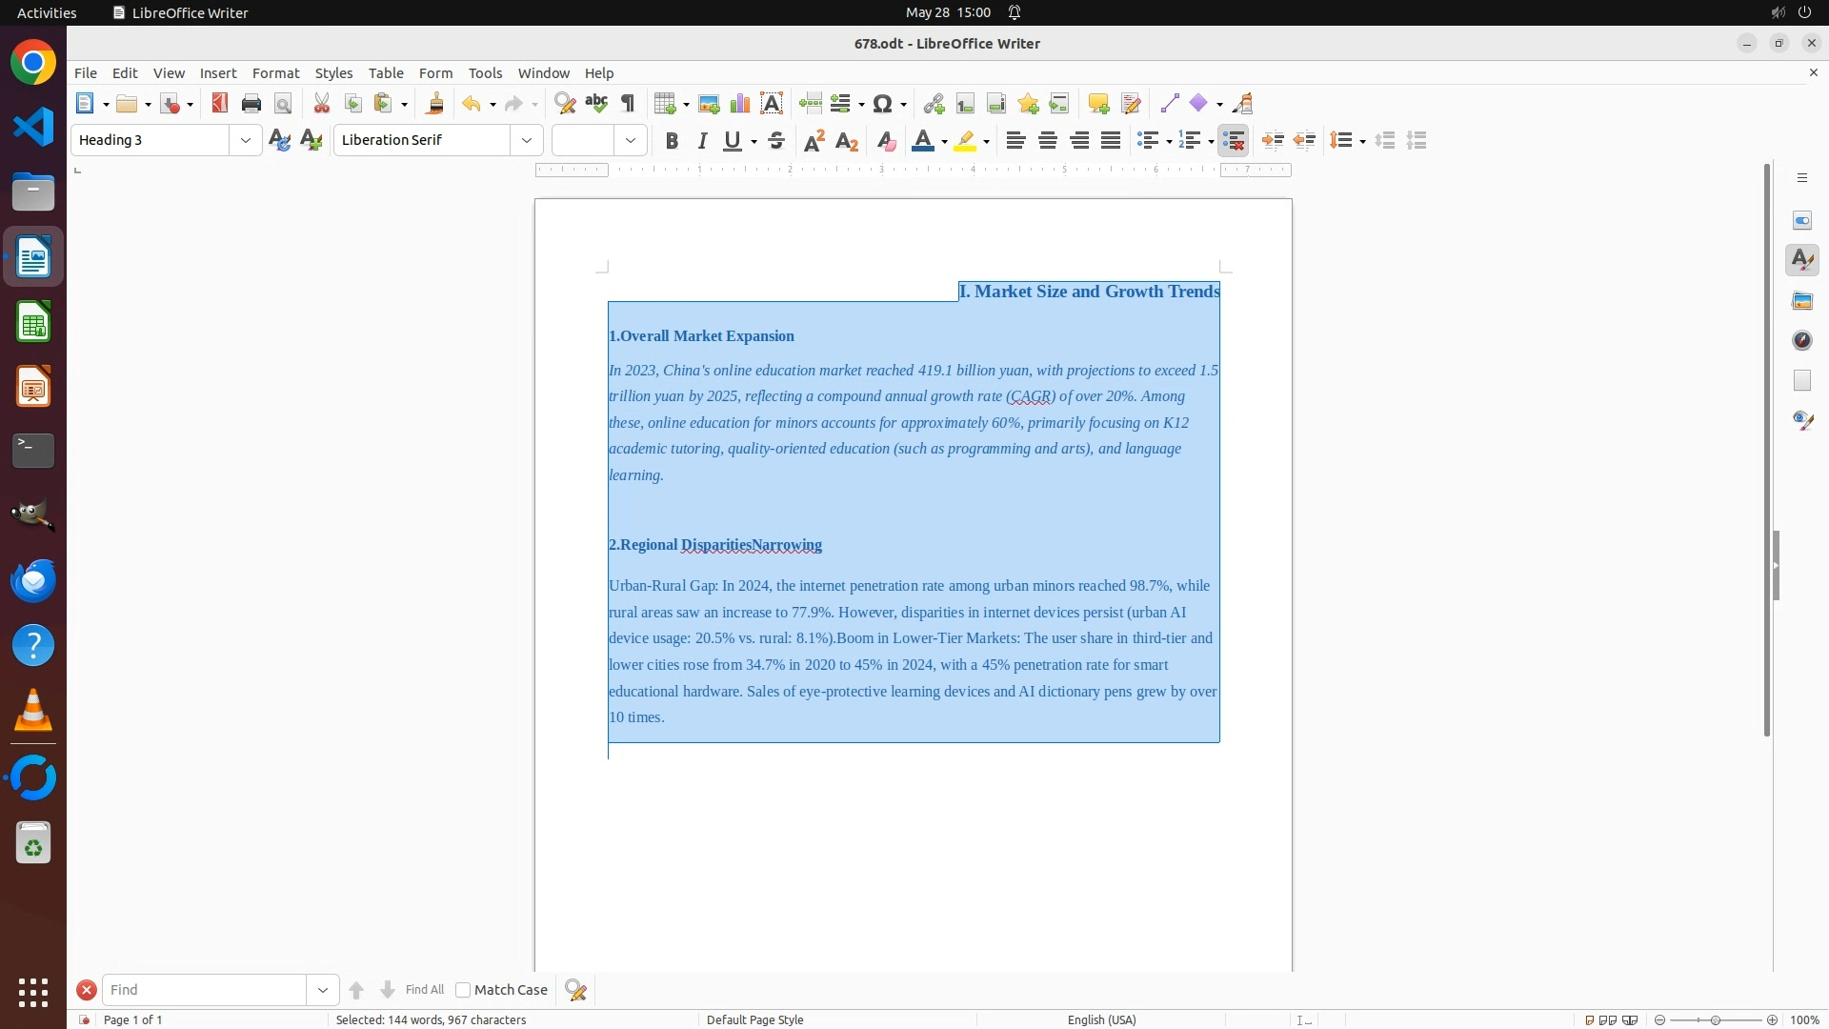The image size is (1829, 1029).
Task: Enable the Match Case checkbox
Action: [463, 990]
